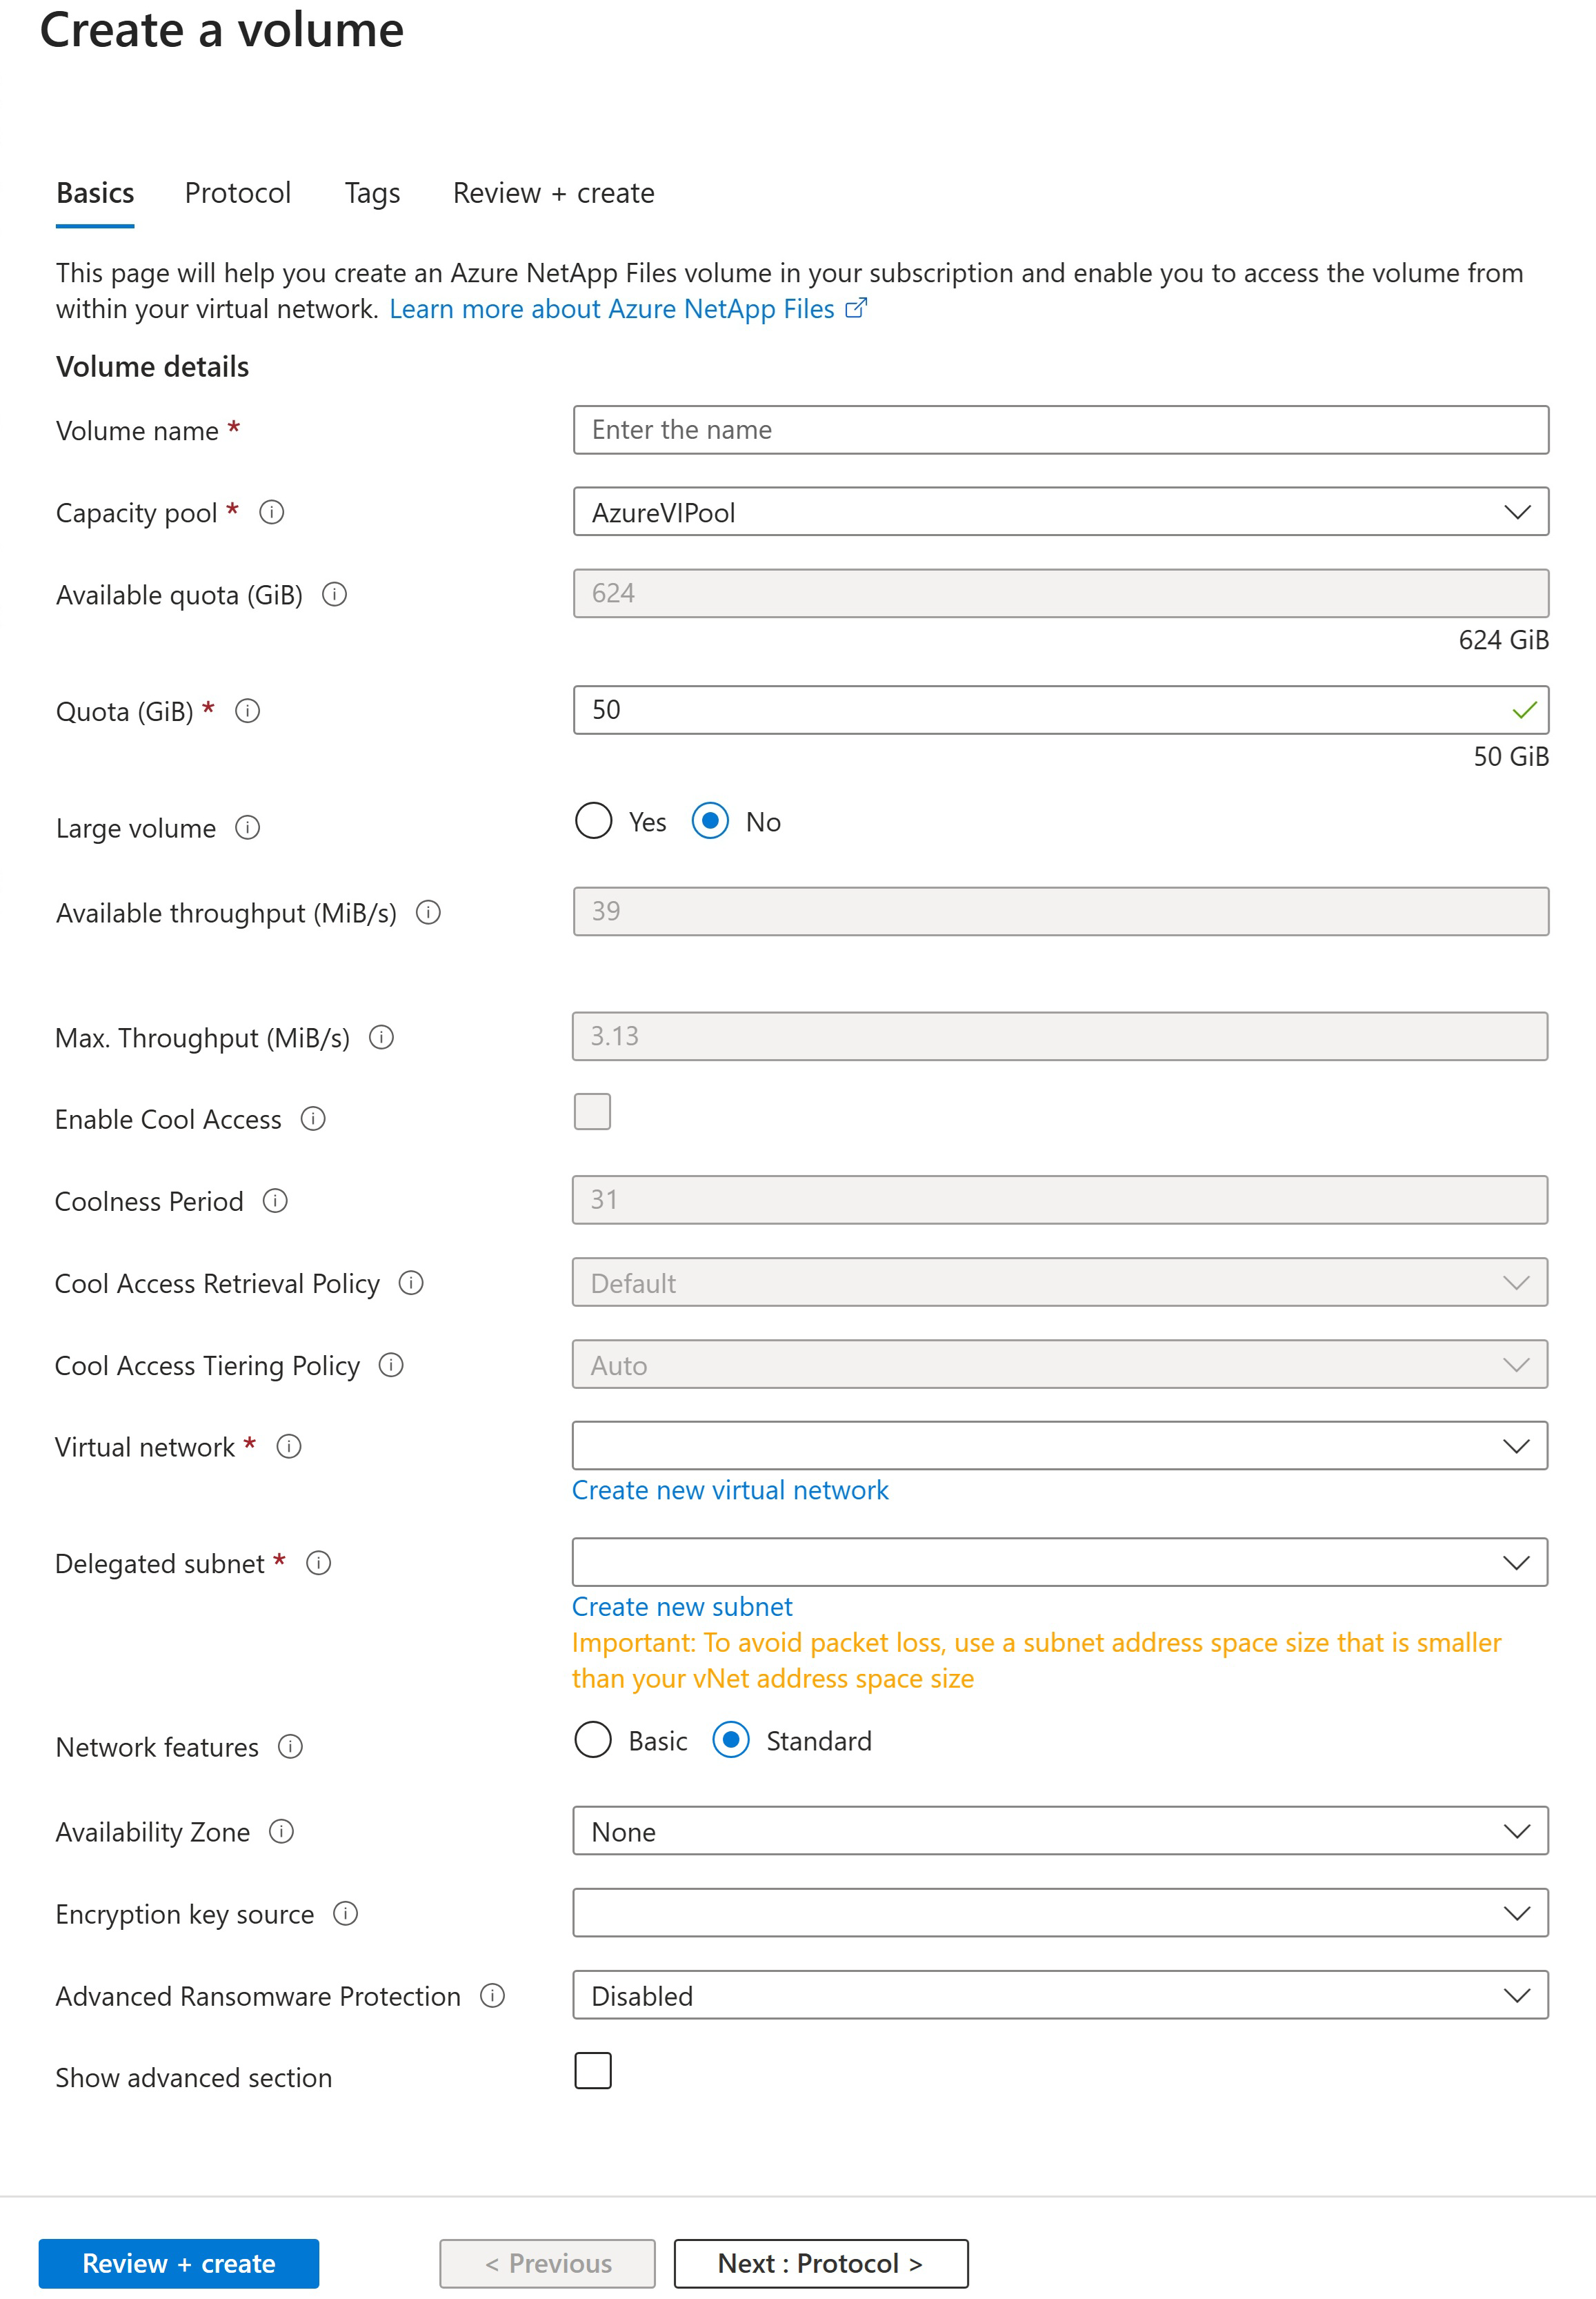Open Create new virtual network link
The width and height of the screenshot is (1596, 2299).
click(x=730, y=1490)
